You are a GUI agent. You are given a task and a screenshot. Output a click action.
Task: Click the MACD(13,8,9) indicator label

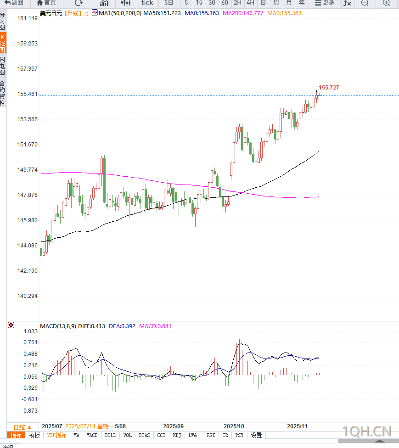point(58,326)
